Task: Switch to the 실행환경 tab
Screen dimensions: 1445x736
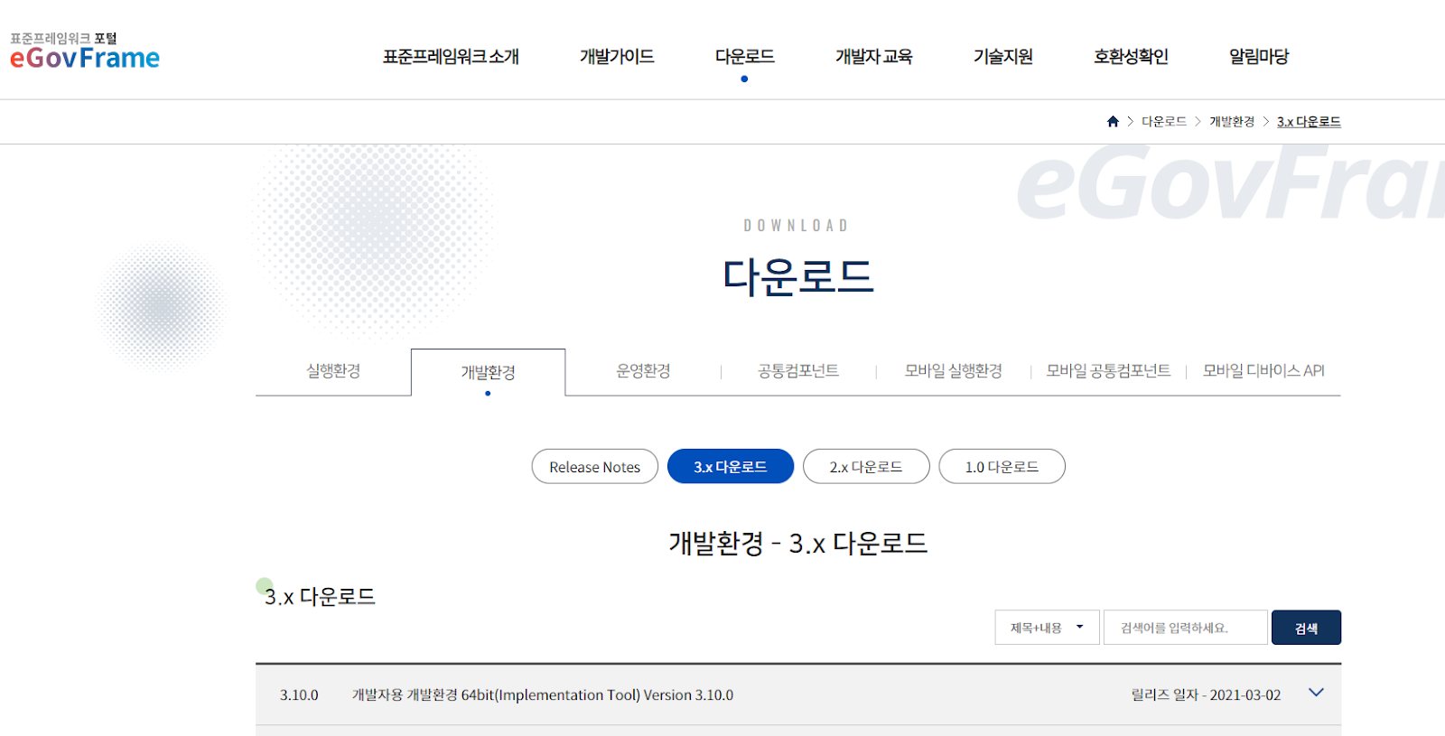Action: click(333, 371)
